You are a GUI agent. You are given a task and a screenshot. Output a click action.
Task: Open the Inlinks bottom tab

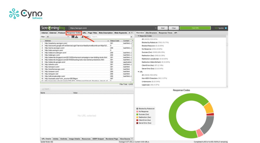[56, 139]
